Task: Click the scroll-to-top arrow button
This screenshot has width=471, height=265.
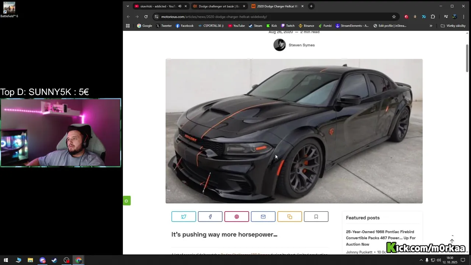Action: coord(452,241)
